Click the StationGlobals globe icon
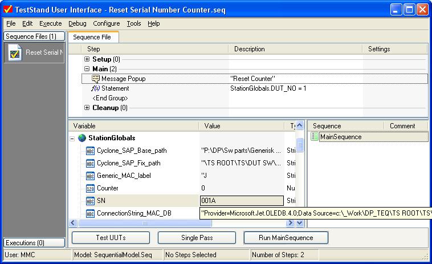 tap(82, 138)
